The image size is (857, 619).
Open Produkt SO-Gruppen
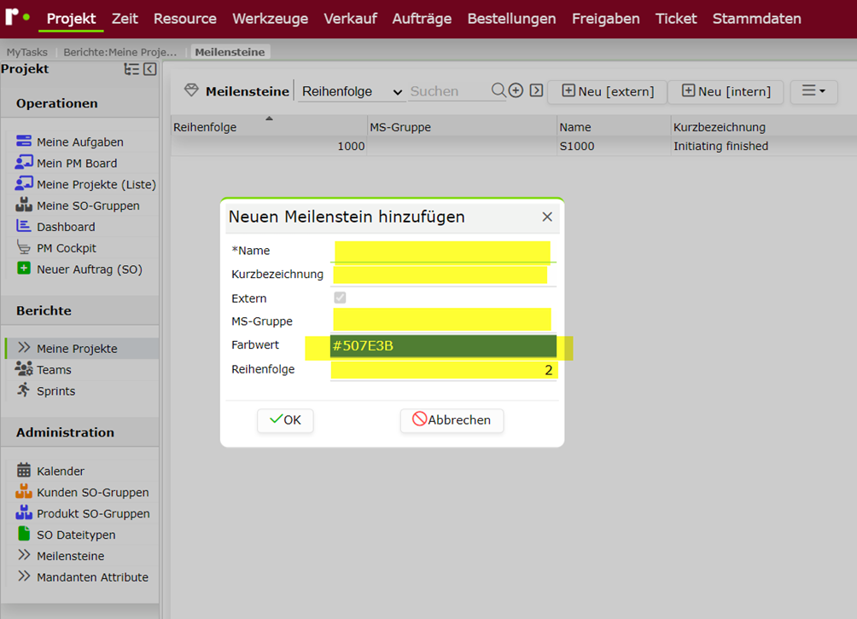coord(83,513)
